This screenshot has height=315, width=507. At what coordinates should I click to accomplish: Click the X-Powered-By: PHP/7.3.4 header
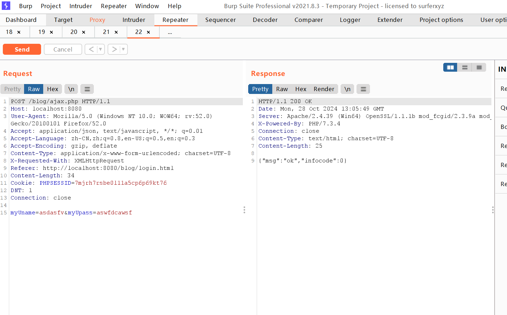pyautogui.click(x=299, y=124)
